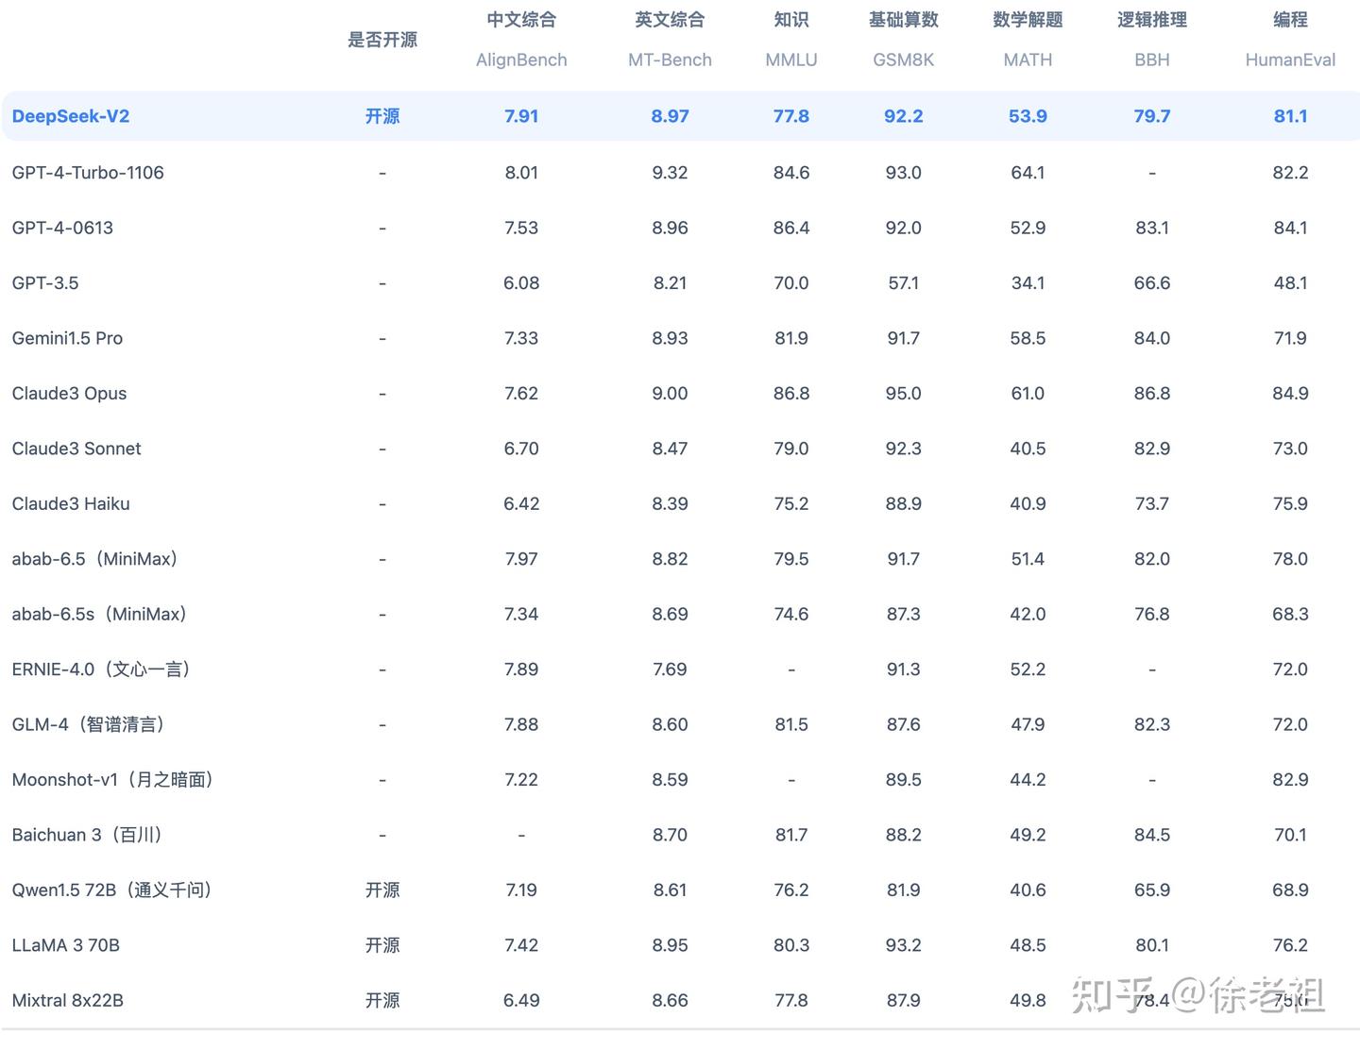
Task: Click abab-6.5 (MiniMax) model name
Action: 95,559
